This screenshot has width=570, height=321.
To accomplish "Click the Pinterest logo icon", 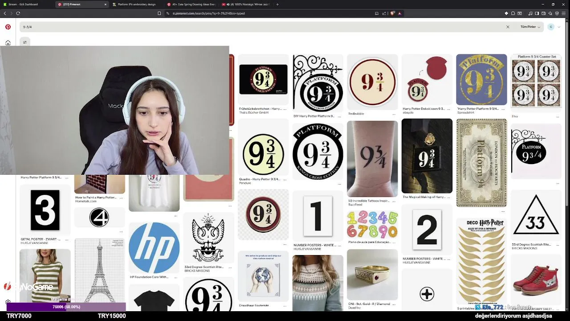I will click(x=8, y=27).
